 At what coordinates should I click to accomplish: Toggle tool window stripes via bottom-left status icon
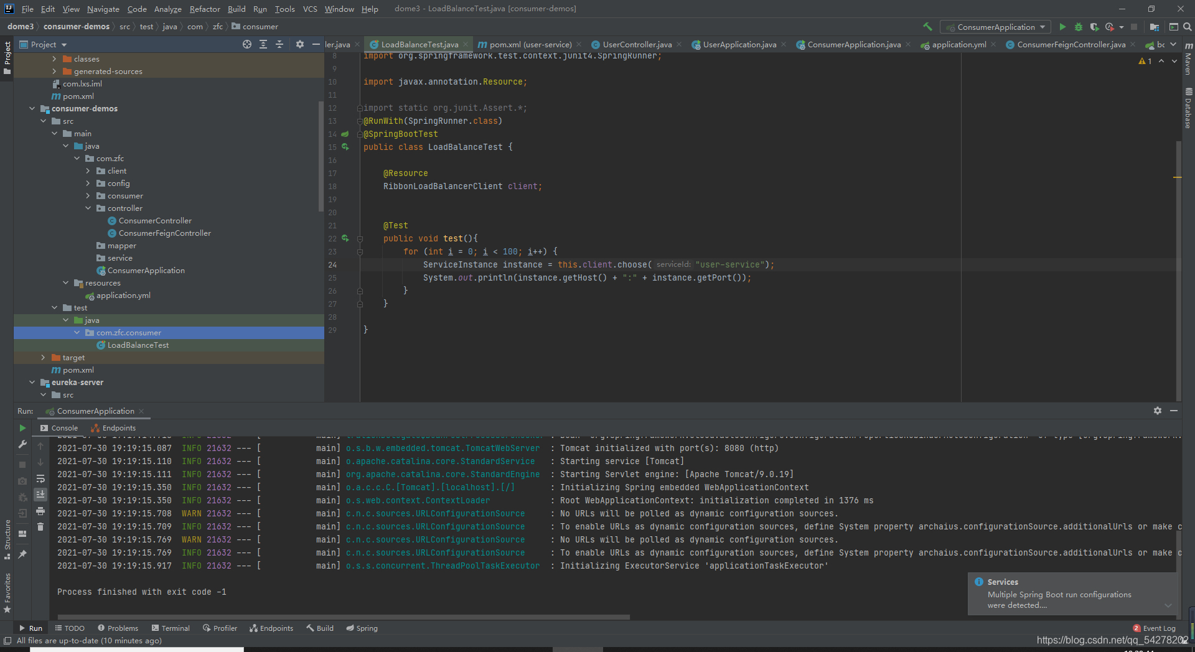(x=7, y=641)
